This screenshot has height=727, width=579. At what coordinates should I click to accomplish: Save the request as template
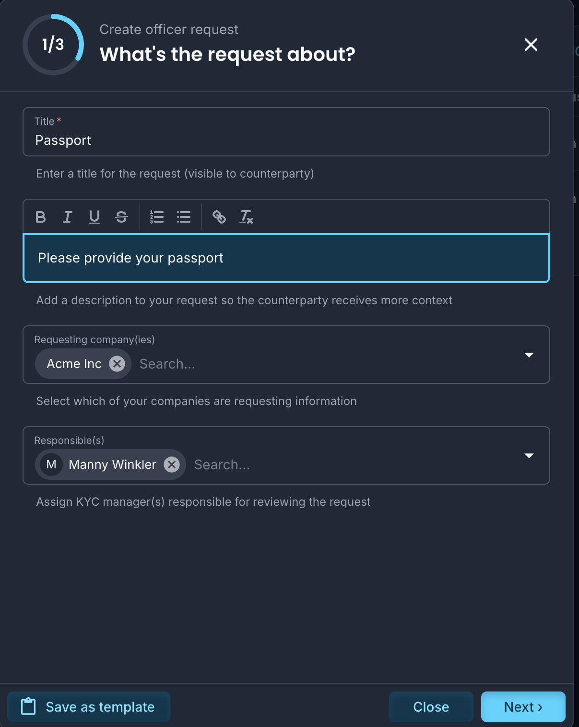tap(89, 707)
